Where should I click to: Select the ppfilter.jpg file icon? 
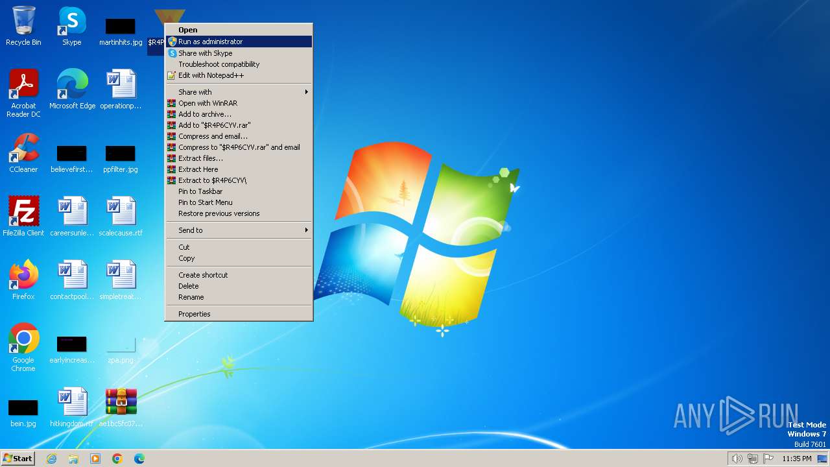[121, 159]
